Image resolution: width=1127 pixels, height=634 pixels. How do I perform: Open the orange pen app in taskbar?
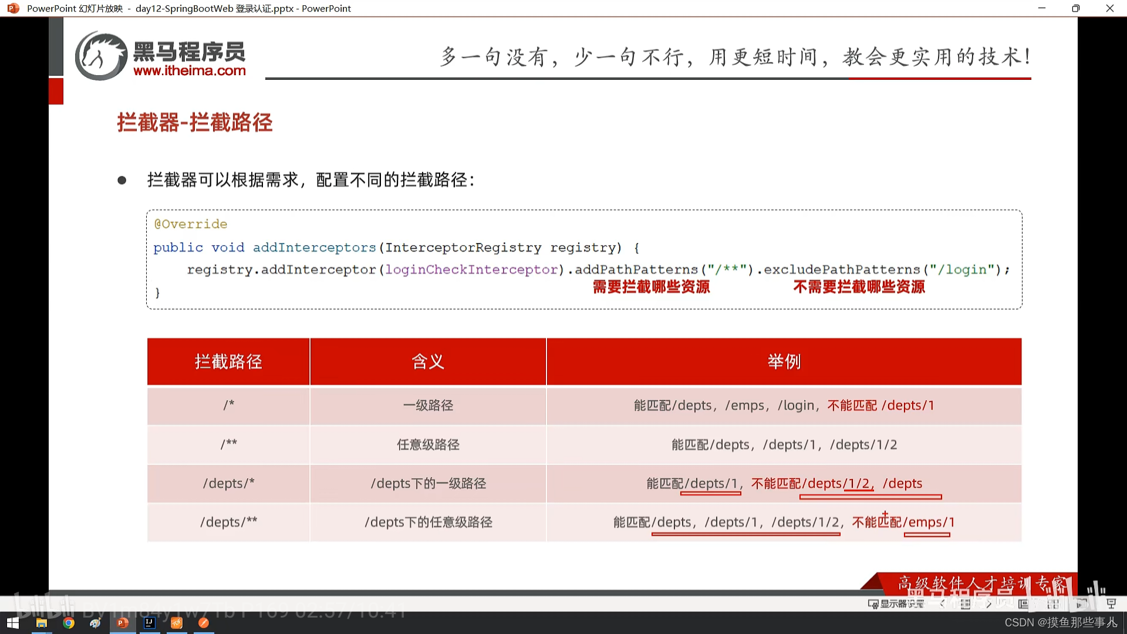click(204, 623)
